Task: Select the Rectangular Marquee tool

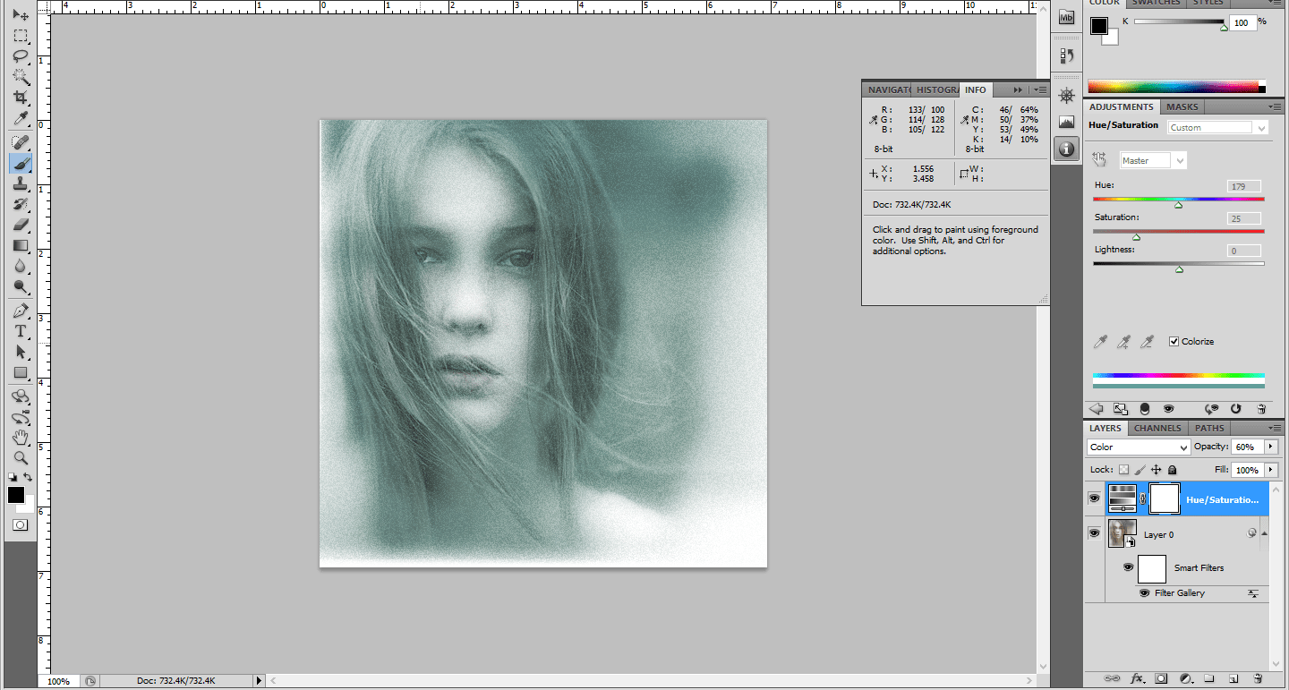Action: point(21,36)
